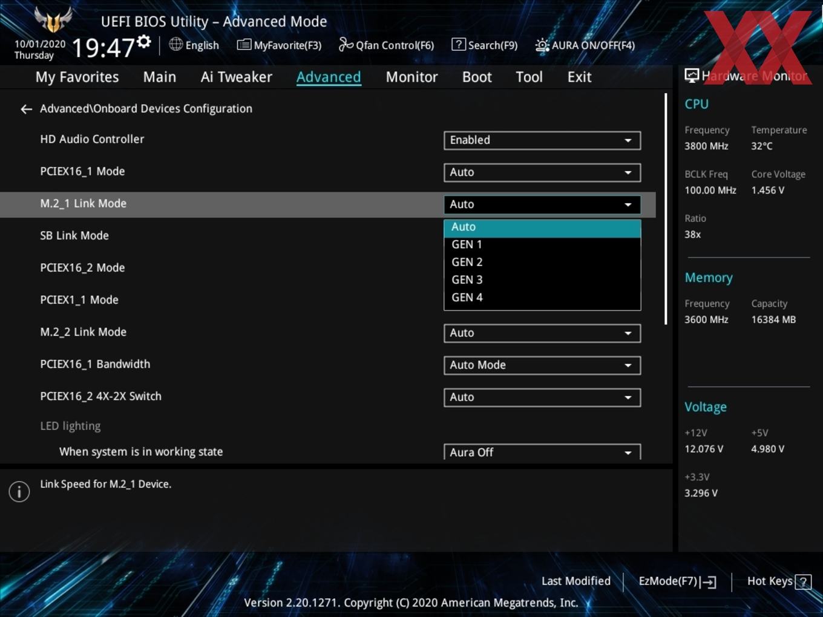Viewport: 823px width, 617px height.
Task: Click the Advanced tab
Action: point(329,77)
